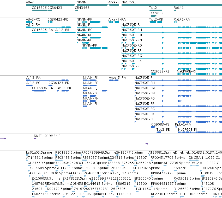Select protein Atf-2-PA
Image resolution: width=222 pixels, height=198 pixels.
[x=33, y=78]
